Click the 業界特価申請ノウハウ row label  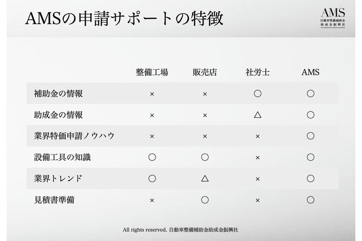click(73, 136)
